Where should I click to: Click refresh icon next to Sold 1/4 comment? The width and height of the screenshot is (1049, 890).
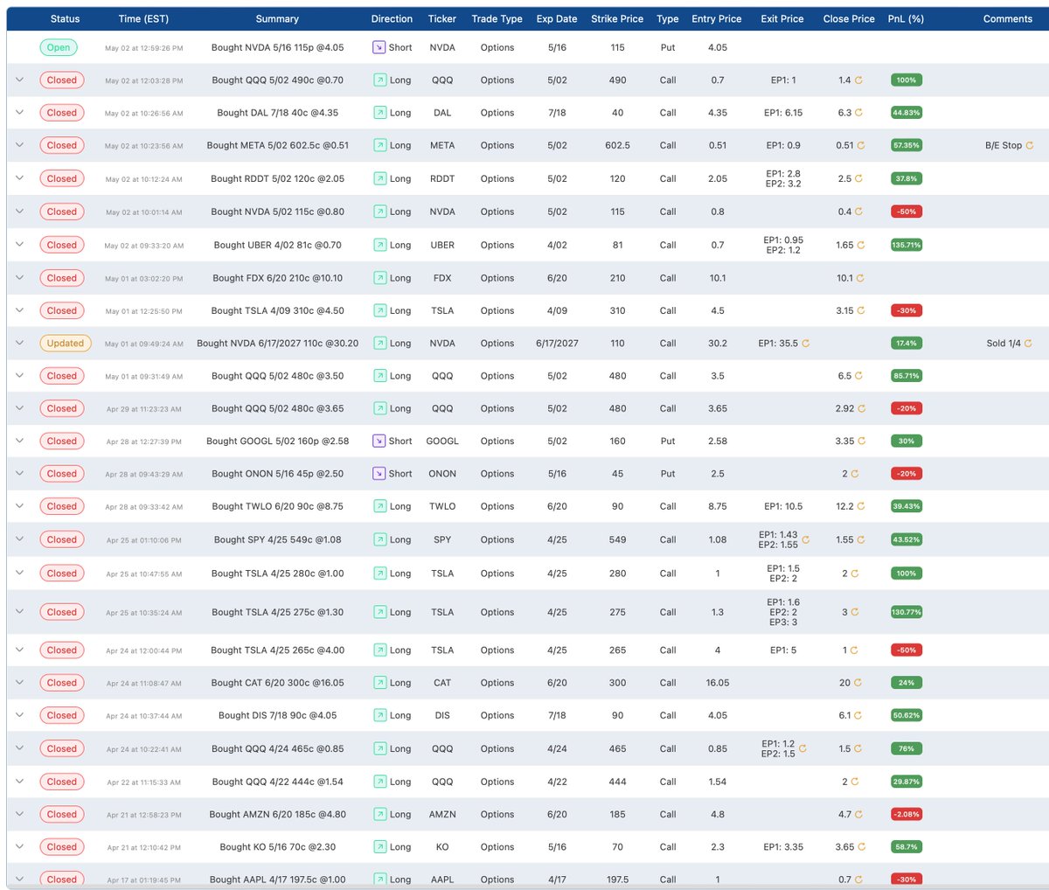point(1028,344)
